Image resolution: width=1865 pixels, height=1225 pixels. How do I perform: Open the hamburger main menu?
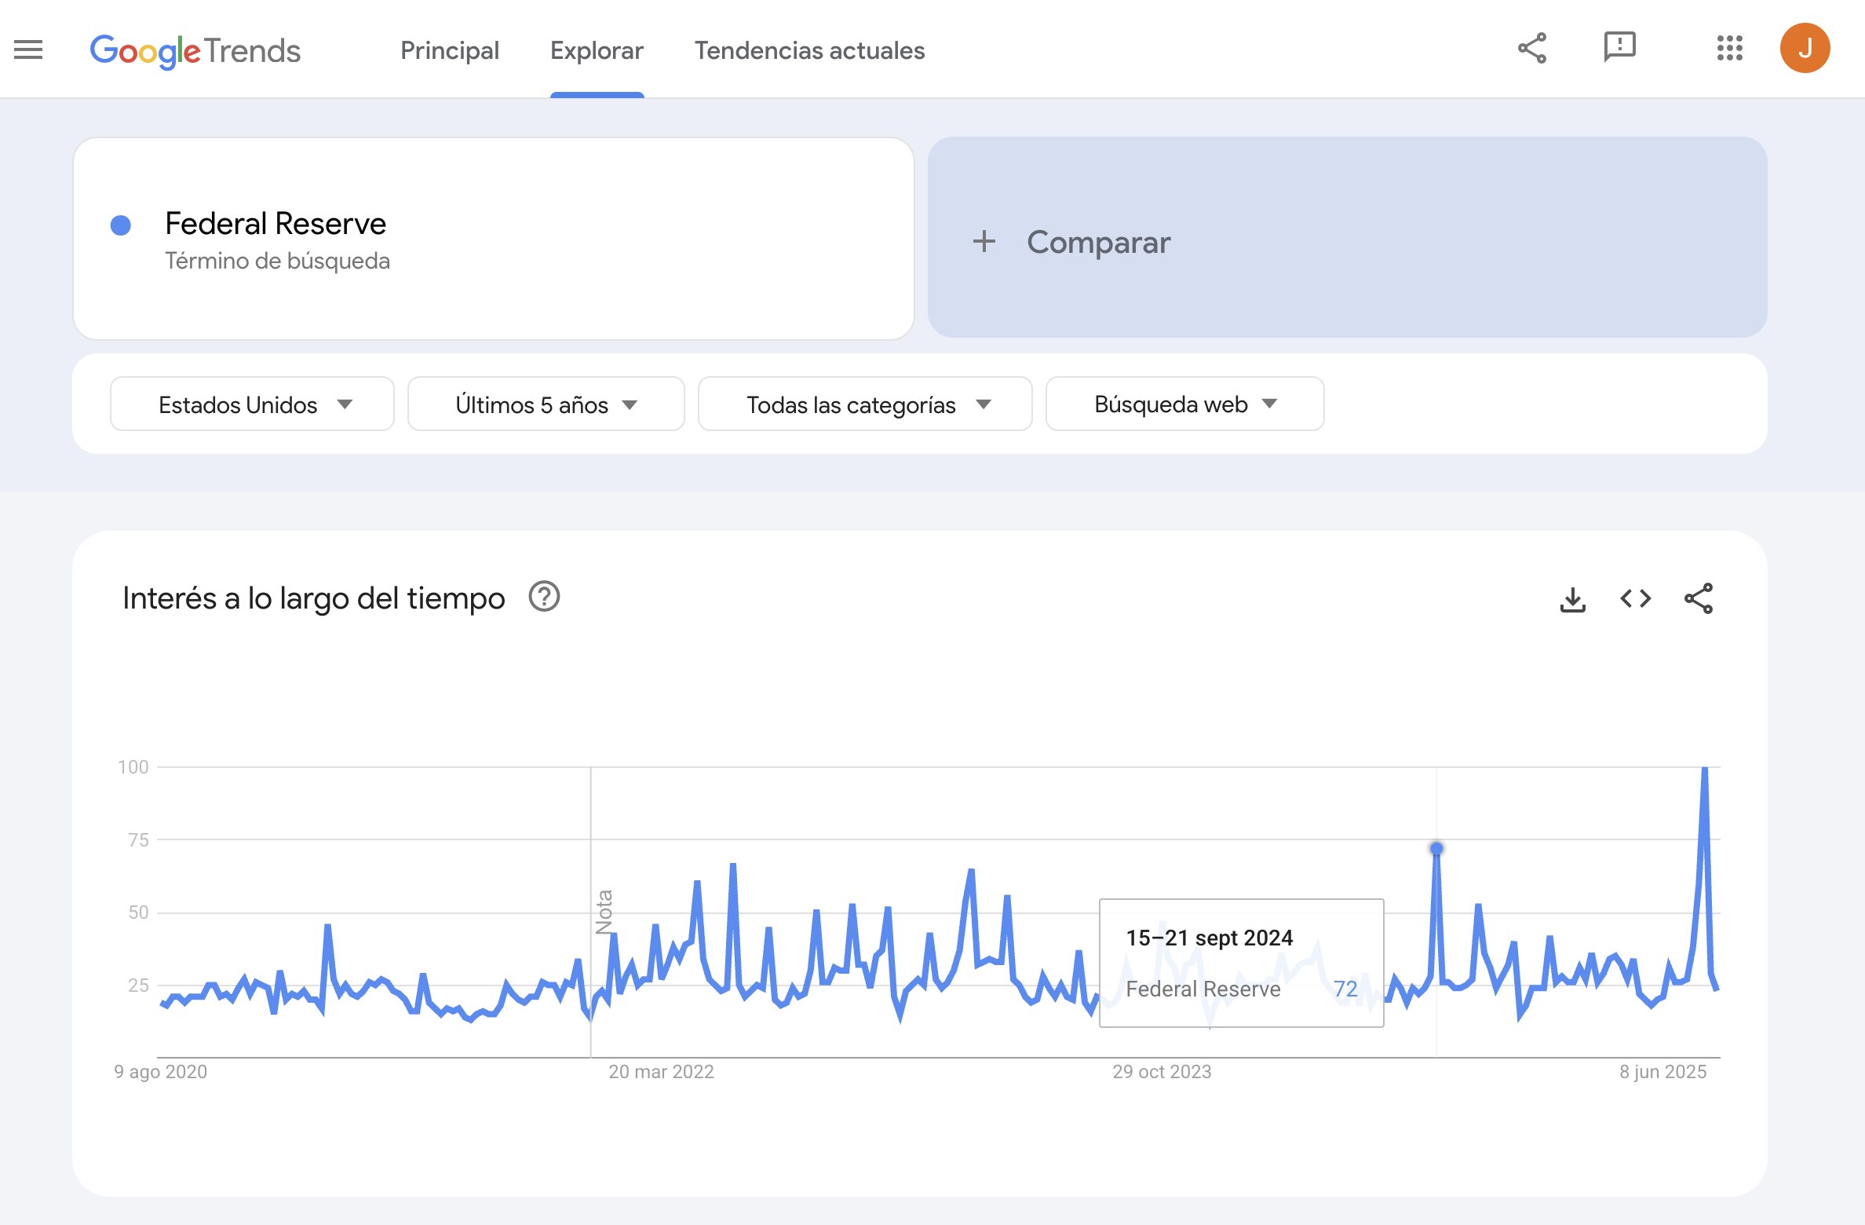coord(28,50)
